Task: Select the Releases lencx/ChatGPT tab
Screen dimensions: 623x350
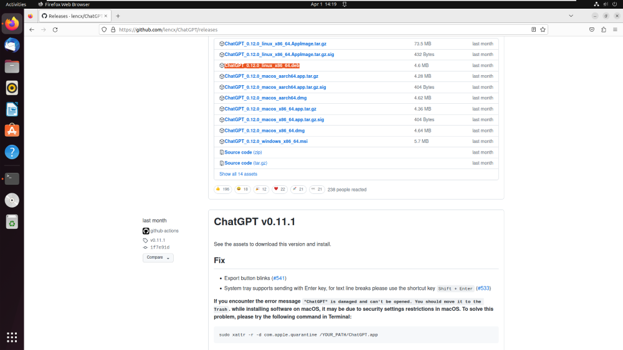Action: (x=75, y=16)
